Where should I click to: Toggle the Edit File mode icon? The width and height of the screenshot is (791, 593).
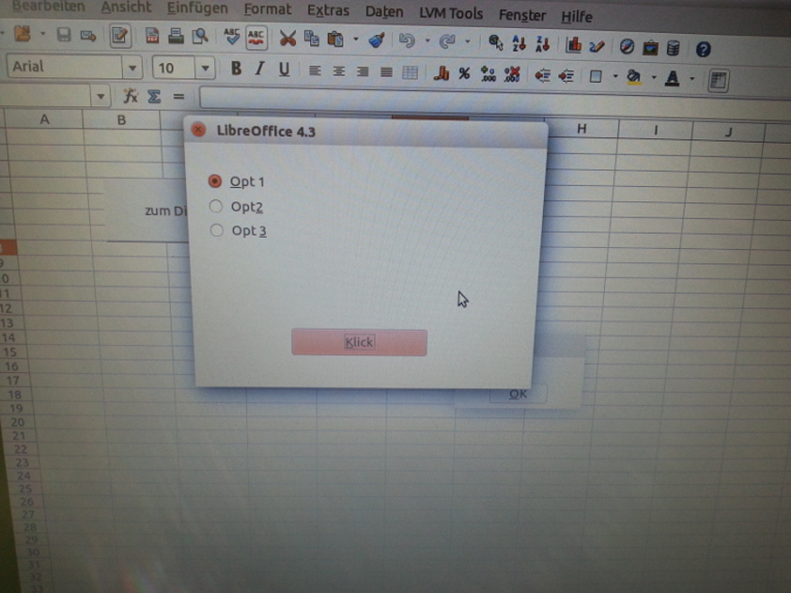(x=120, y=36)
